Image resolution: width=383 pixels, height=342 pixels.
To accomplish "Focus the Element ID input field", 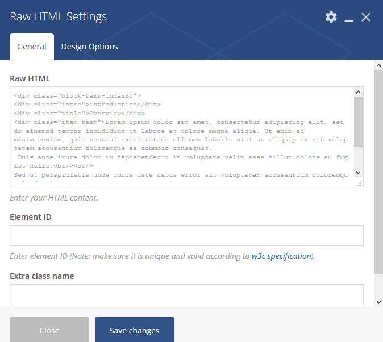I will [186, 236].
